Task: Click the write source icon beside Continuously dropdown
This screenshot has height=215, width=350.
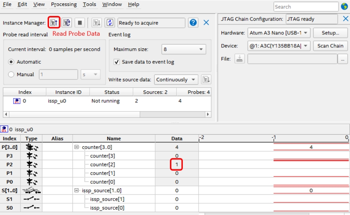Action: point(206,80)
